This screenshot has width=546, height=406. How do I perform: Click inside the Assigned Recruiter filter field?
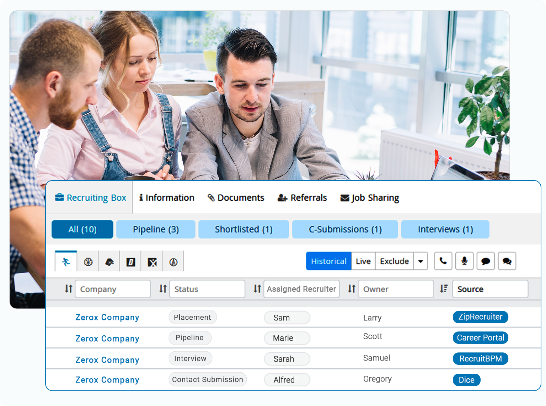[301, 289]
